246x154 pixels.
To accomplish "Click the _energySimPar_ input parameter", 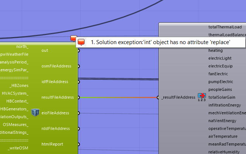I will pos(14,70).
